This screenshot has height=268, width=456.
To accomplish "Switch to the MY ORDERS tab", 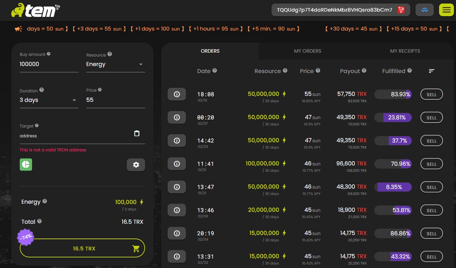I will [x=308, y=51].
